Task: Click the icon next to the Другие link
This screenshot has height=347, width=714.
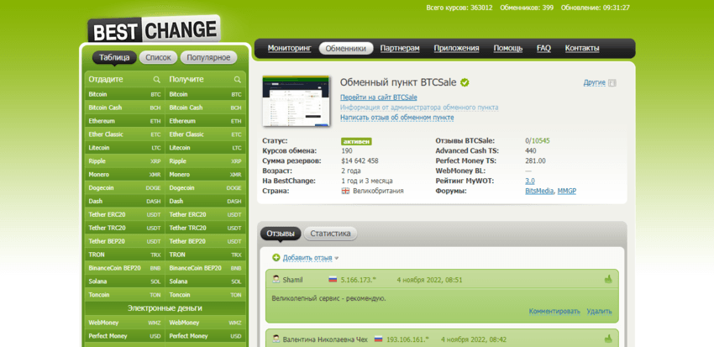Action: [612, 83]
